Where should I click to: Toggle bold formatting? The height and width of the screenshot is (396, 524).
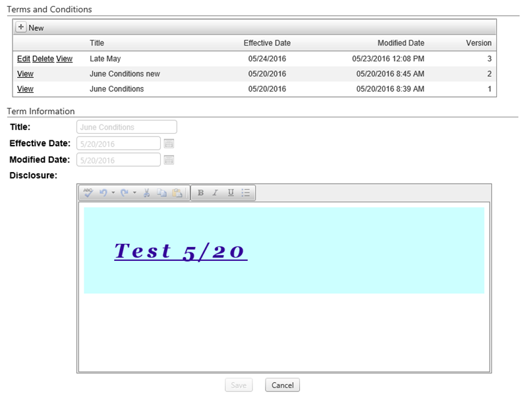click(200, 193)
